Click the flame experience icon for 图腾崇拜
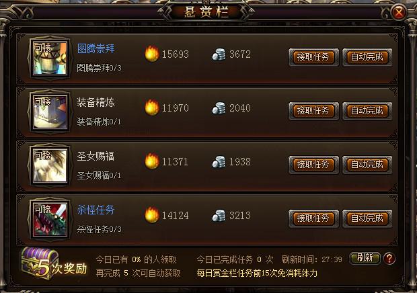 click(152, 54)
